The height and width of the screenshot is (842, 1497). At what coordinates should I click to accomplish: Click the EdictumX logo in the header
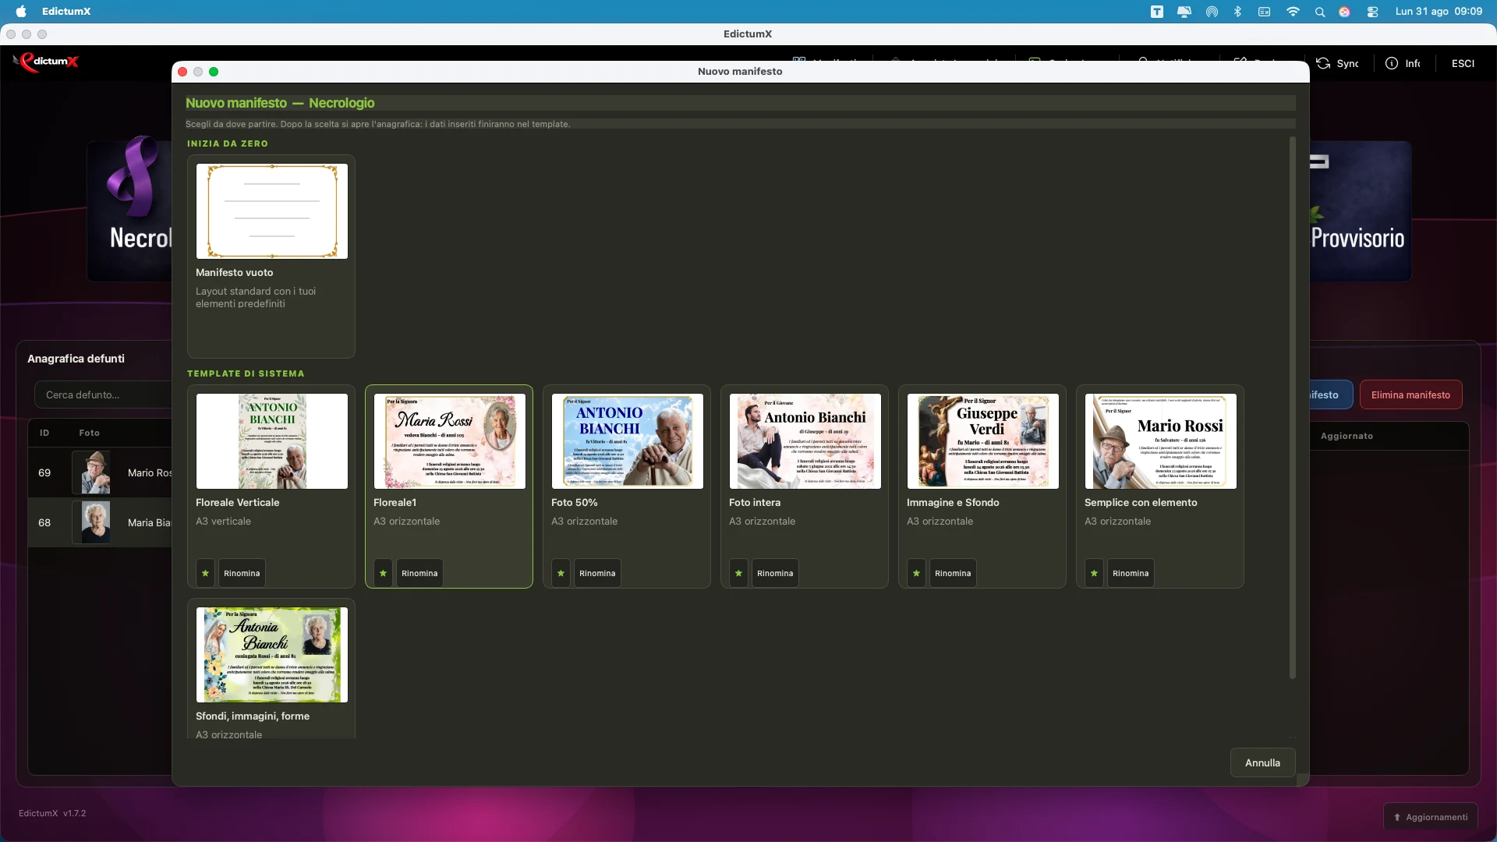[47, 62]
